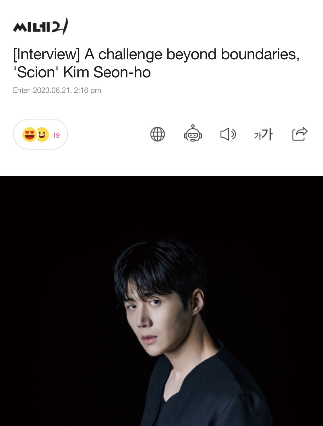Share the article using the share icon

point(300,134)
